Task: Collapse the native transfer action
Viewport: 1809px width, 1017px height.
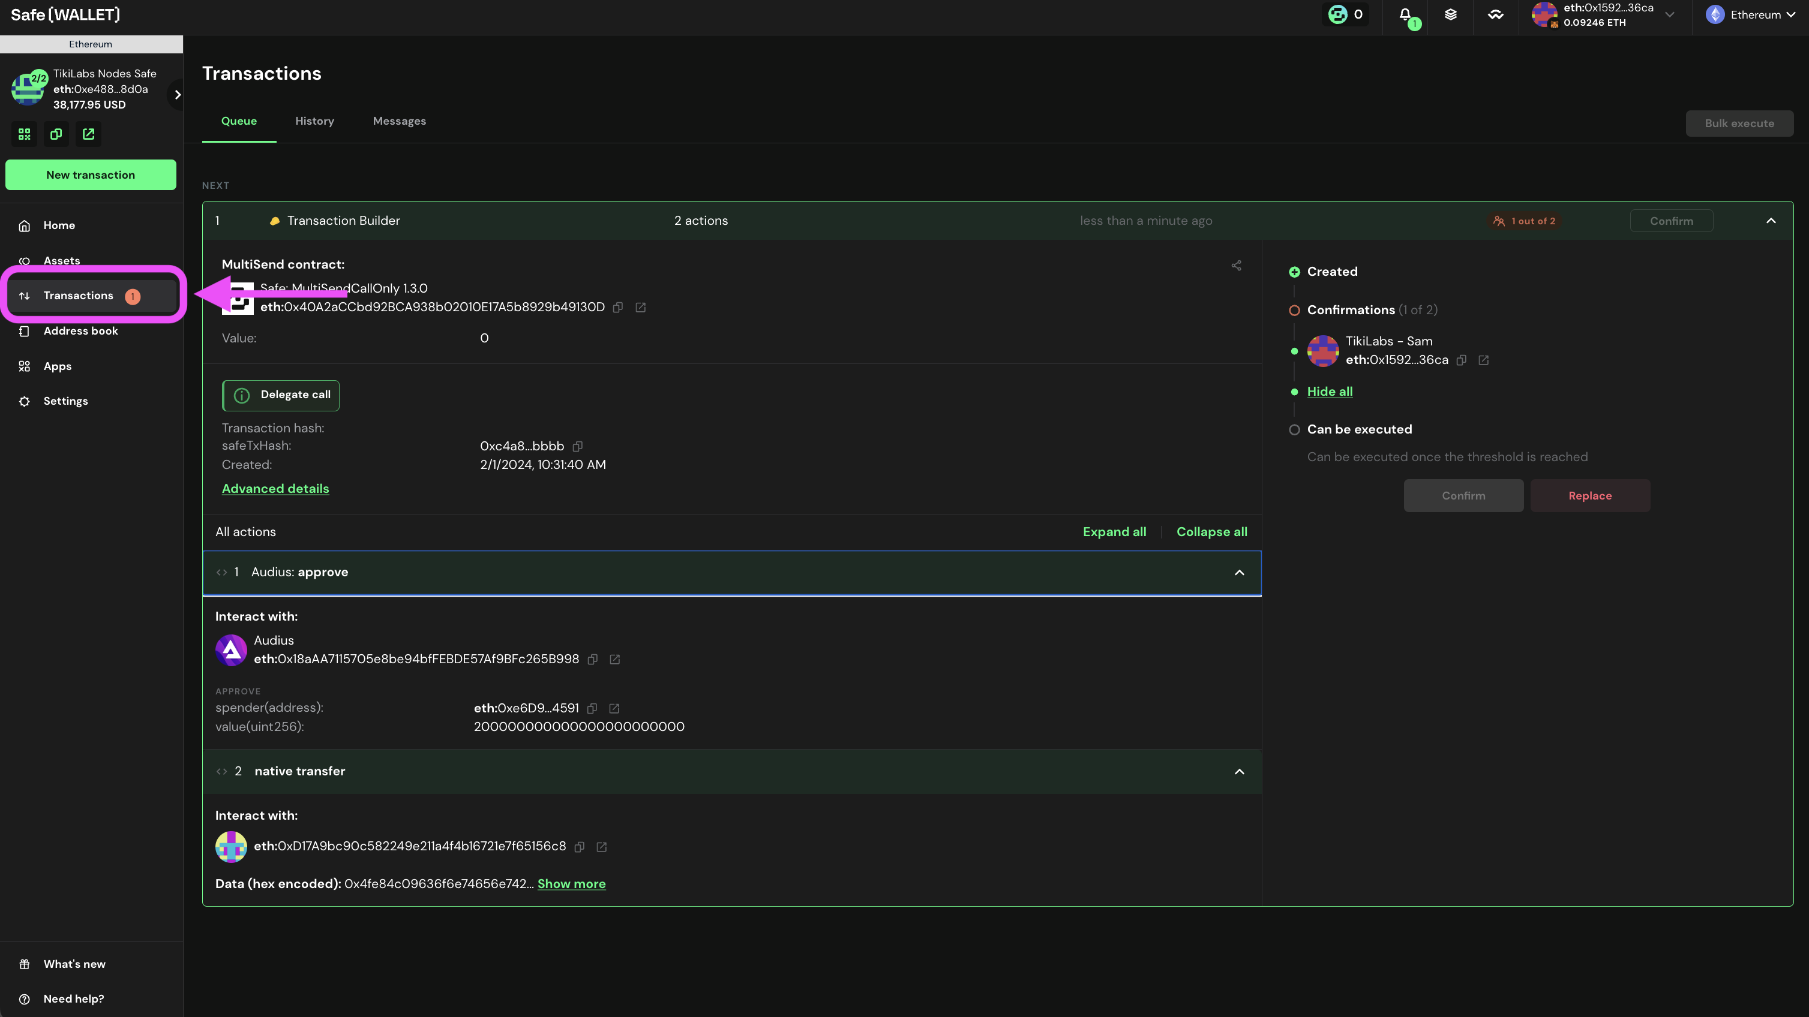Action: coord(1240,772)
